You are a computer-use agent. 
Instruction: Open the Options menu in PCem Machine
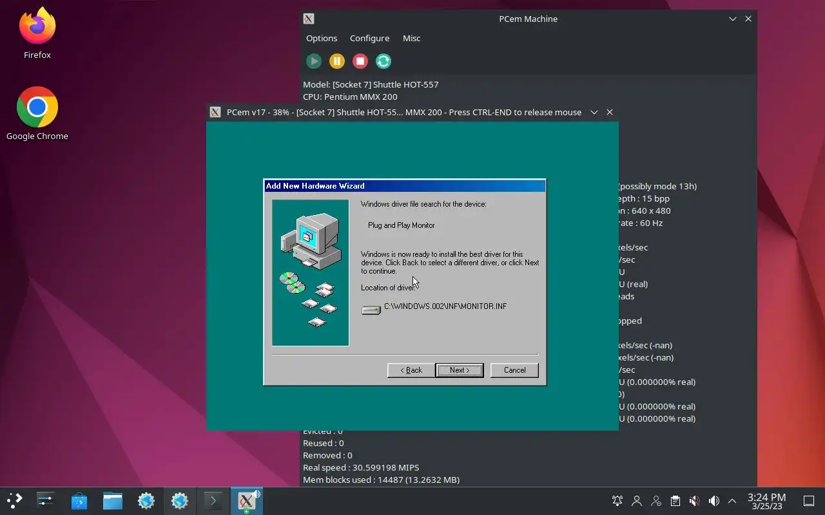click(x=322, y=38)
